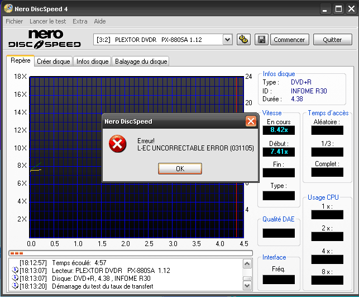Click the Nero Disc Speed logo
This screenshot has width=359, height=297.
45,39
